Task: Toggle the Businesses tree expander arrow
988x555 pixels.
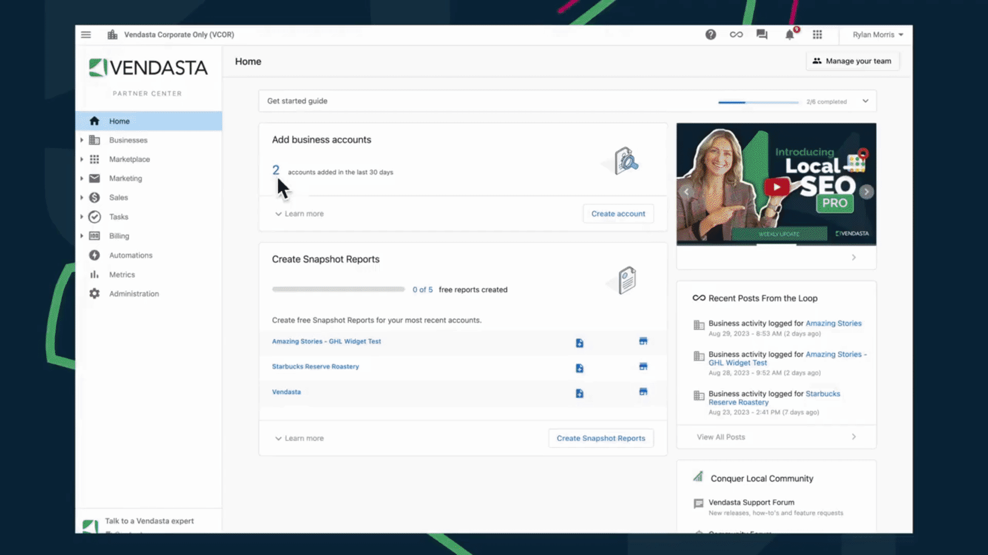Action: click(82, 140)
